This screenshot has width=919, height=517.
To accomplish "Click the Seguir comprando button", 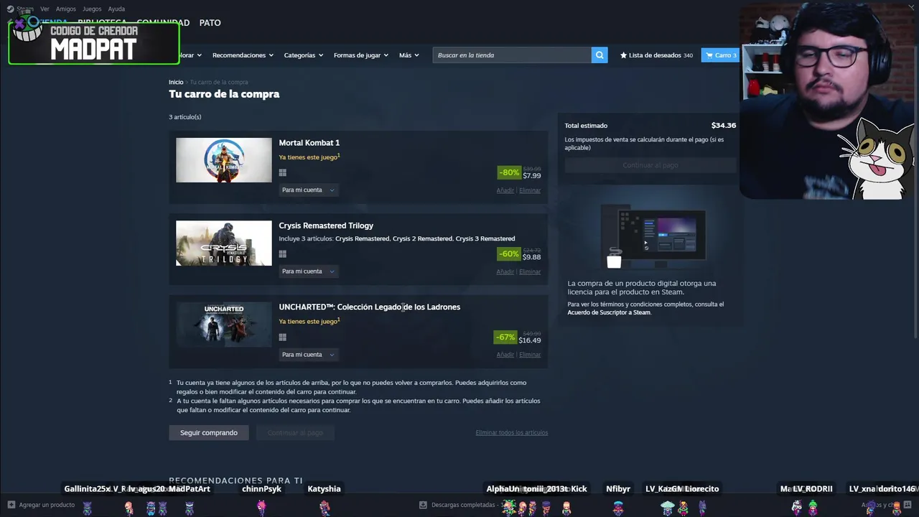I will (x=209, y=433).
